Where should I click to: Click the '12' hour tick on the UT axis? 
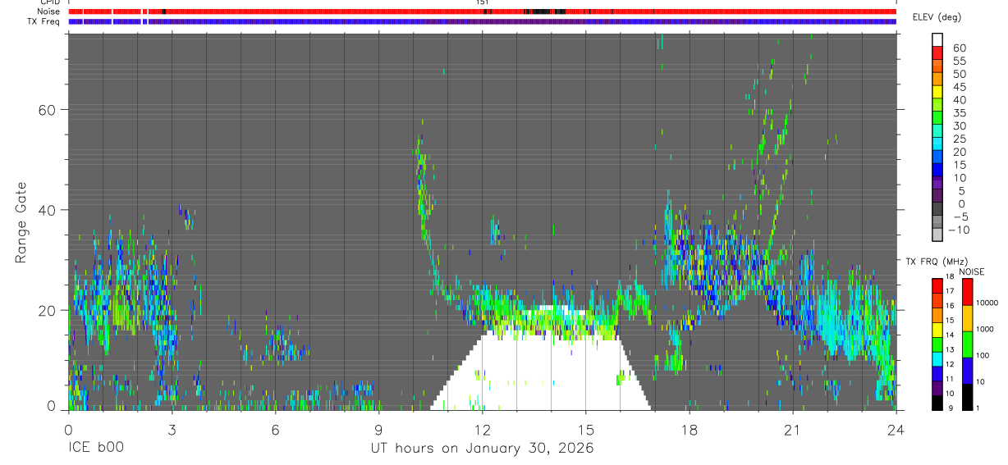click(482, 429)
